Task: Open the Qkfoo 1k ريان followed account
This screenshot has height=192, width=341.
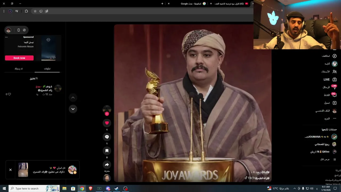Action: point(323,152)
